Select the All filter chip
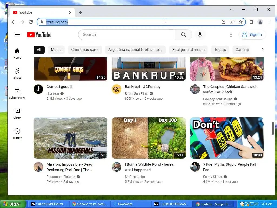The image size is (277, 208). coord(39,50)
